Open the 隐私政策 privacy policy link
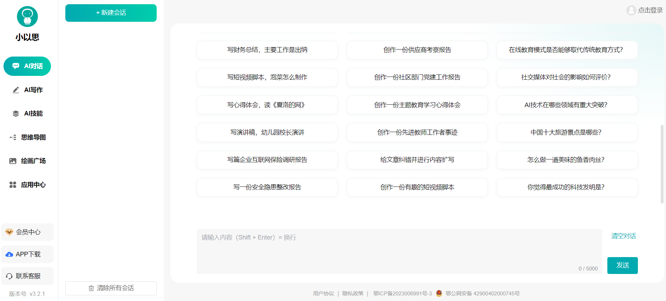The width and height of the screenshot is (666, 301). click(x=353, y=294)
